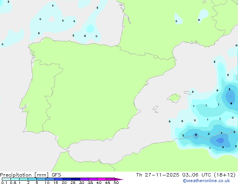Click the legend label '0.1'
238x184 pixels.
point(4,182)
